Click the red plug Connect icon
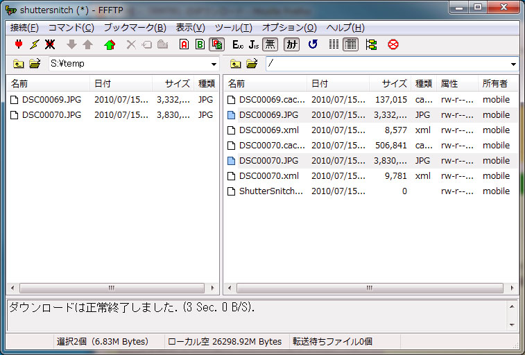 (x=19, y=44)
